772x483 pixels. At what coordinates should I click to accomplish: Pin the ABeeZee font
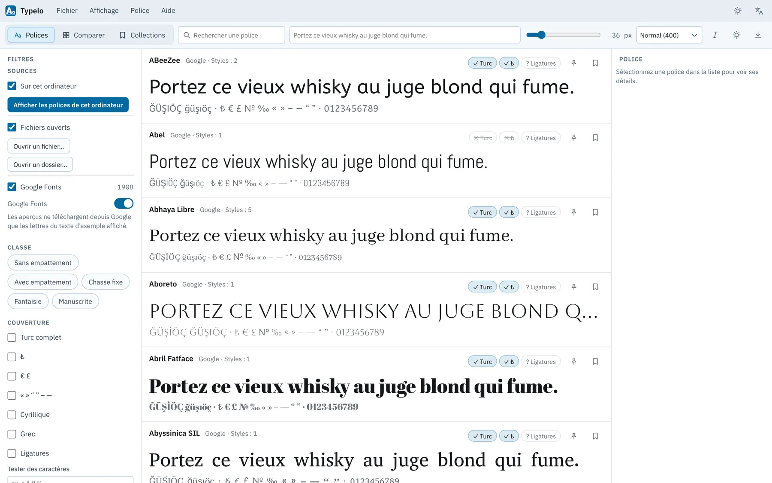[x=574, y=63]
